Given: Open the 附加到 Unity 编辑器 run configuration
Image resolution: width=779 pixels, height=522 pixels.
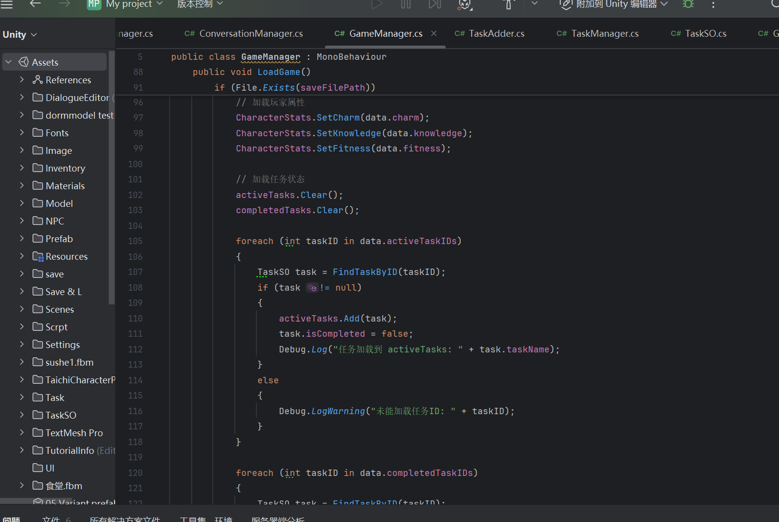Looking at the screenshot, I should (x=616, y=4).
